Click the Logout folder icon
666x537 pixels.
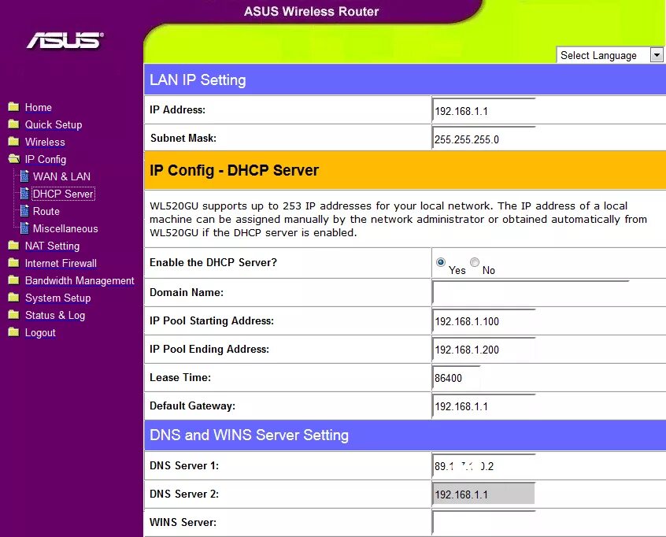click(13, 332)
